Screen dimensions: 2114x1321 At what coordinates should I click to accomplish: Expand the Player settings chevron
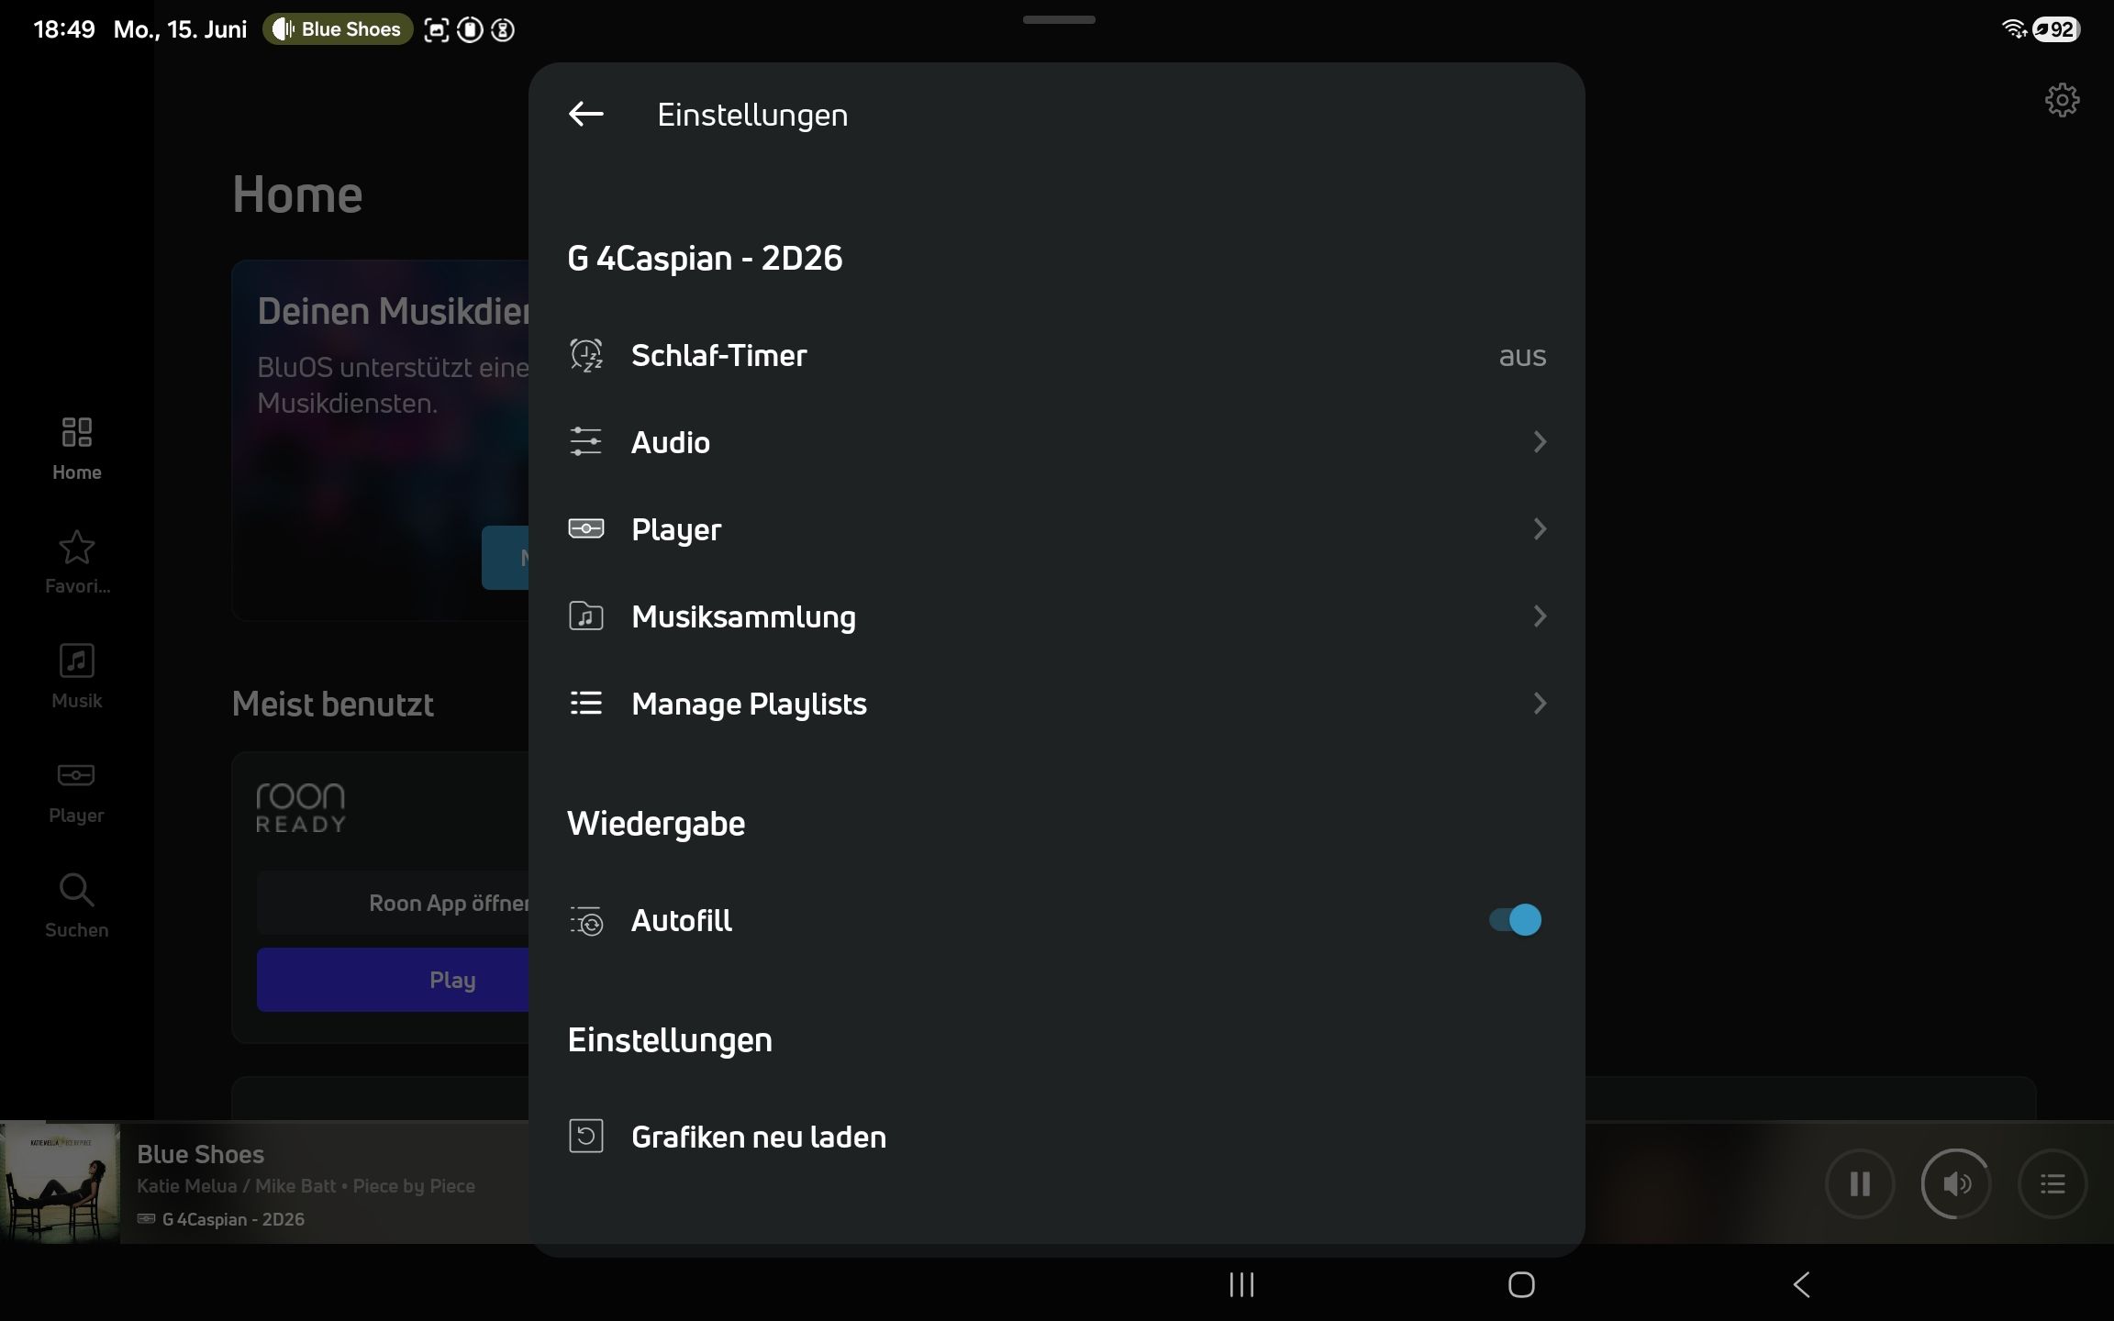pos(1540,529)
